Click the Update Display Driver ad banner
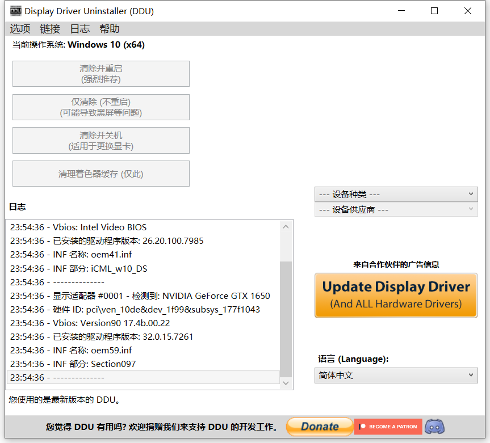 click(396, 295)
